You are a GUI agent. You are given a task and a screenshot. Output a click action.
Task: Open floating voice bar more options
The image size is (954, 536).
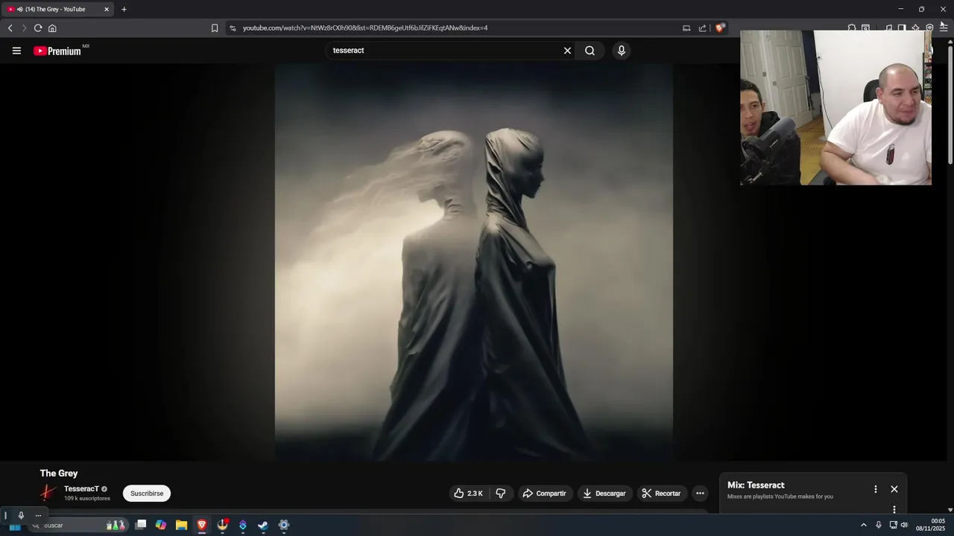pos(38,515)
